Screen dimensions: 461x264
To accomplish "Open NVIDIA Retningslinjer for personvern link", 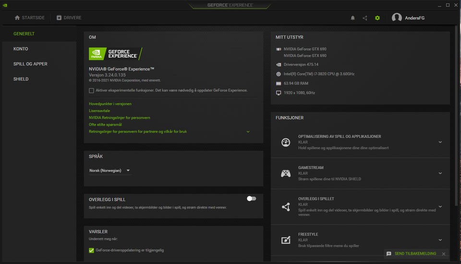I will click(x=120, y=118).
